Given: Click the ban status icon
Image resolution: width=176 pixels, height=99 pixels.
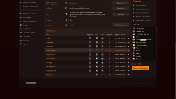Looking at the screenshot, I should 66,8.
